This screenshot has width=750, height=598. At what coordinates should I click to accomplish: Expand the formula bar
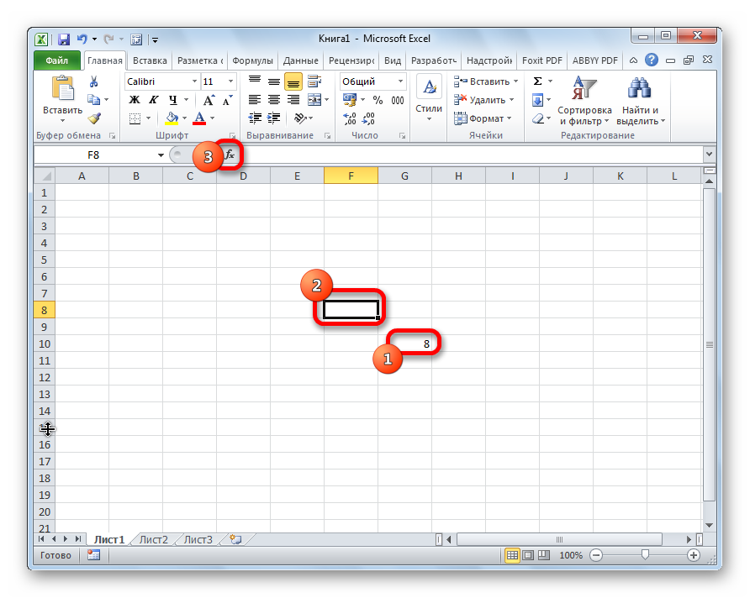(x=709, y=155)
